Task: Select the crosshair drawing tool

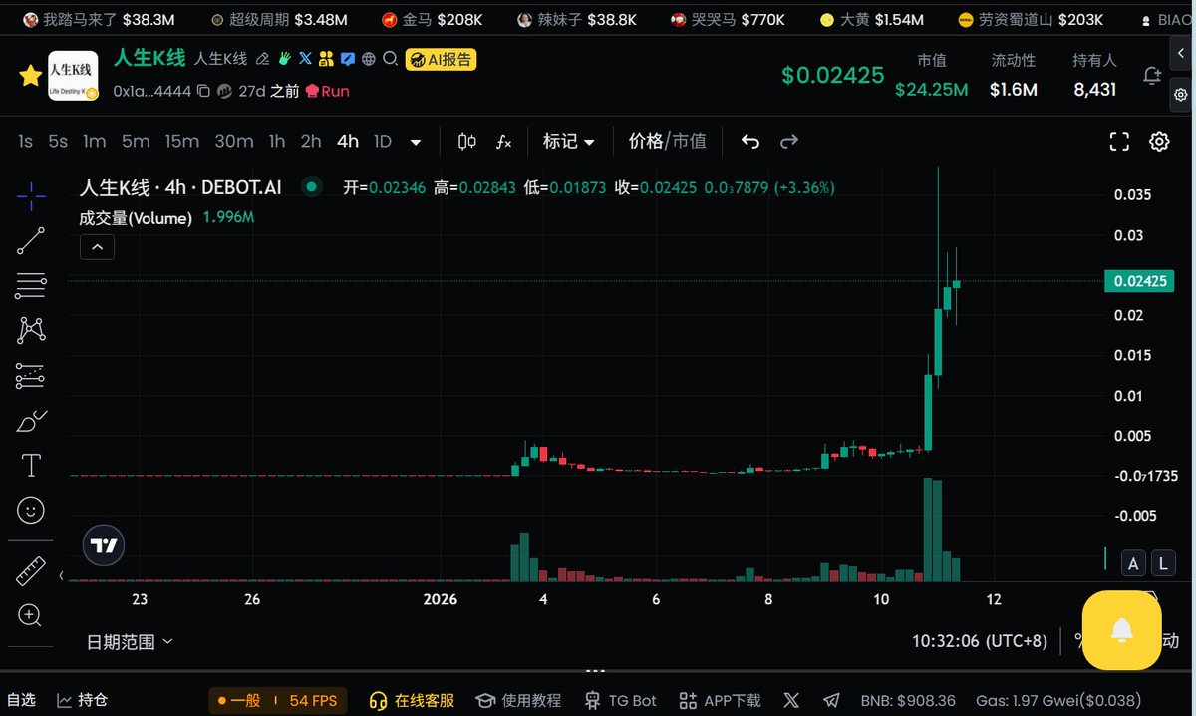Action: click(x=30, y=196)
